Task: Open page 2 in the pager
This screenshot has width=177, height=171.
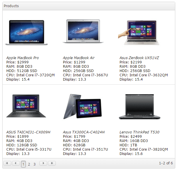Action: (29, 164)
